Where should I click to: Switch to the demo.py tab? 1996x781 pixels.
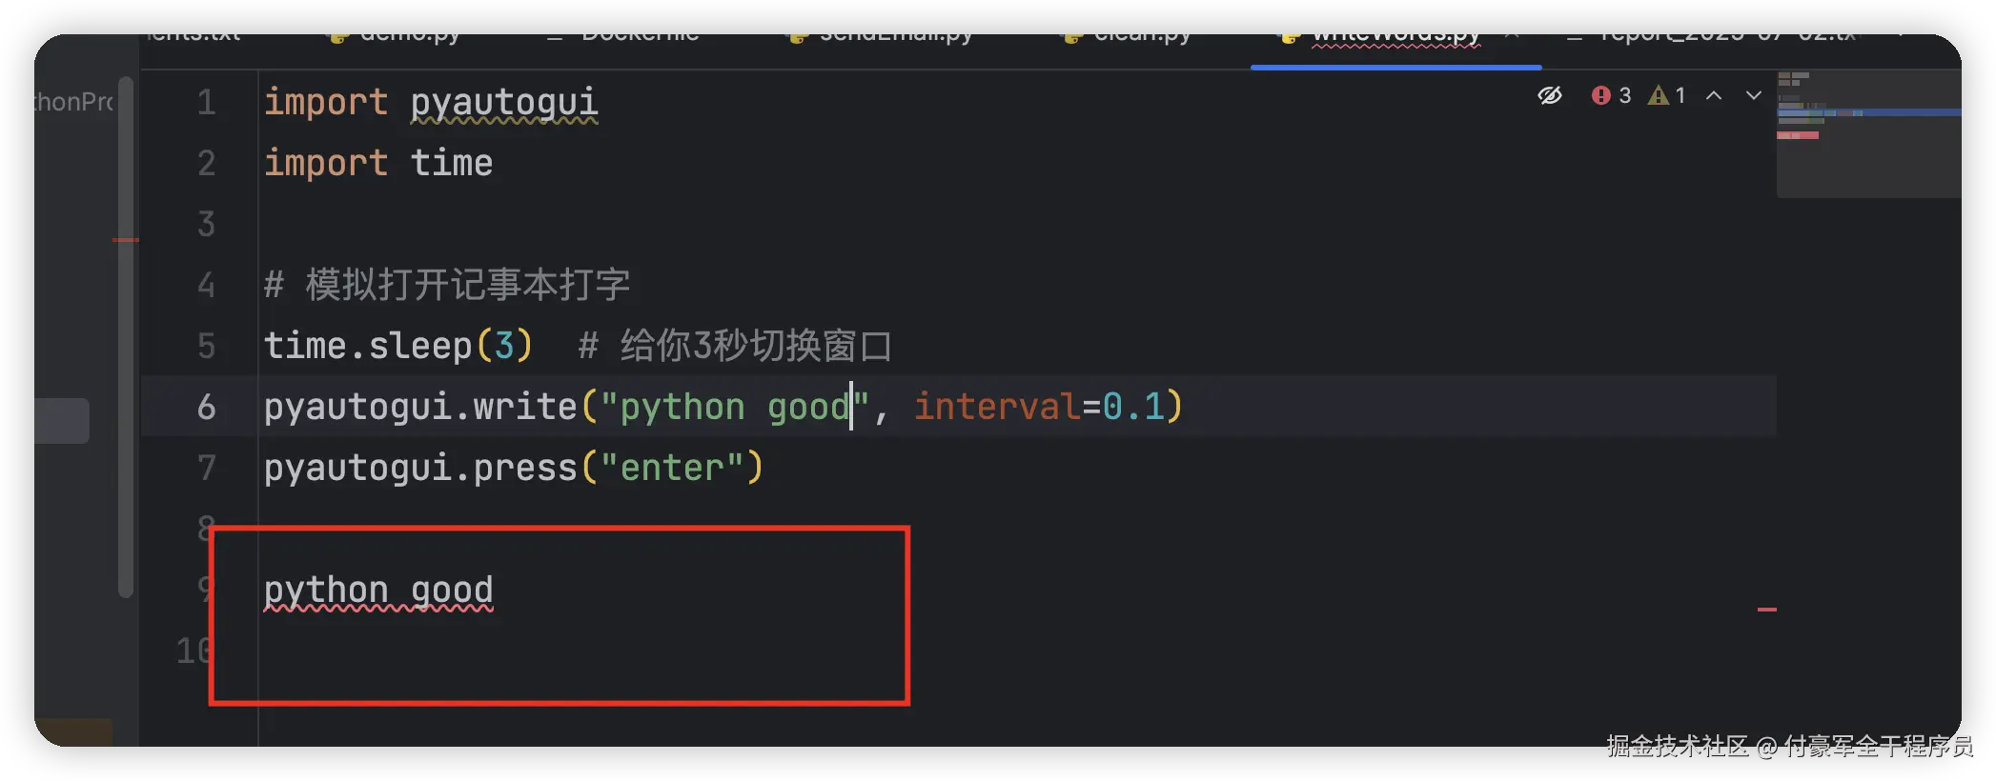(x=396, y=38)
